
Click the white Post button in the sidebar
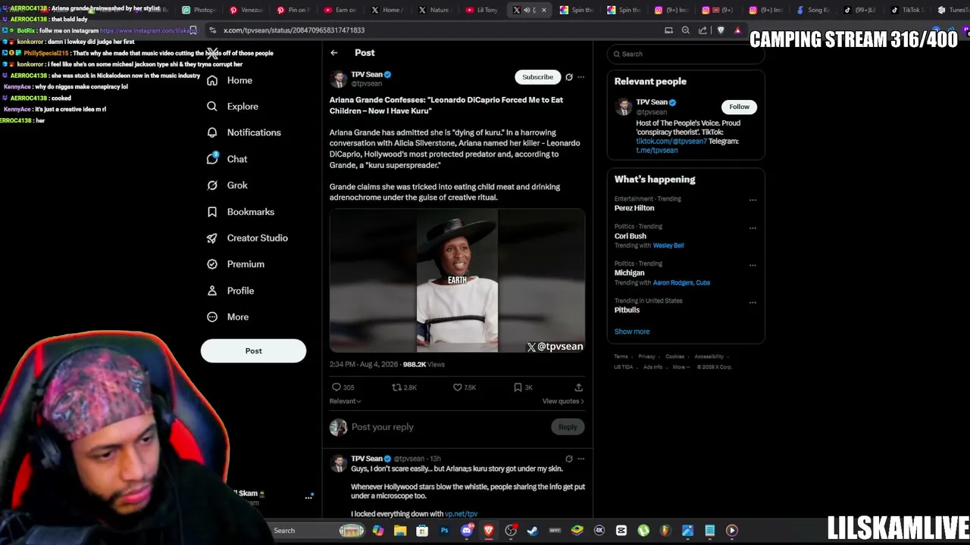point(253,350)
